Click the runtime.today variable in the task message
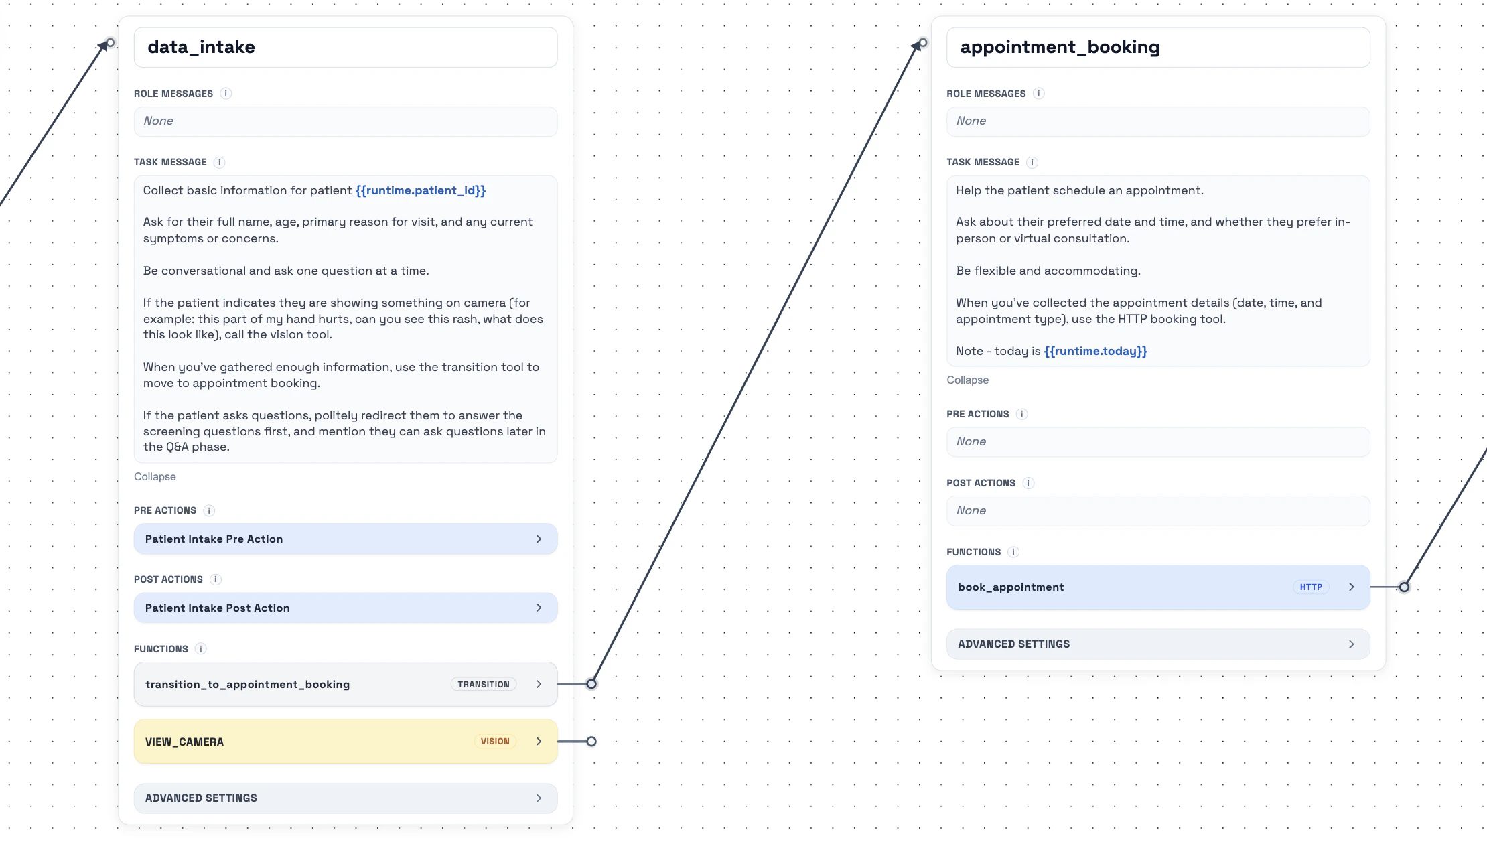 (x=1094, y=351)
